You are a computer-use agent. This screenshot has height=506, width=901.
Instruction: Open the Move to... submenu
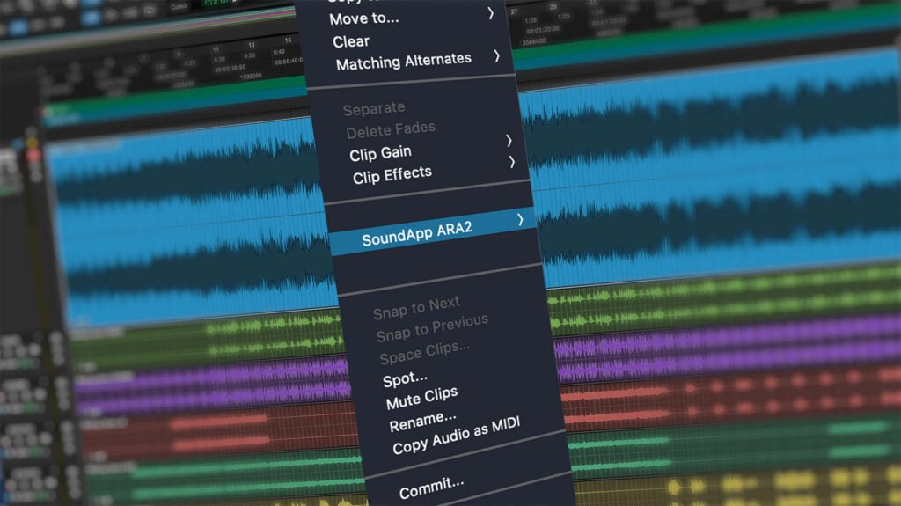tap(364, 18)
